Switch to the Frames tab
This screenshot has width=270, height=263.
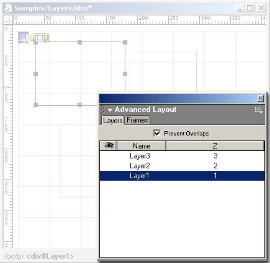[137, 120]
